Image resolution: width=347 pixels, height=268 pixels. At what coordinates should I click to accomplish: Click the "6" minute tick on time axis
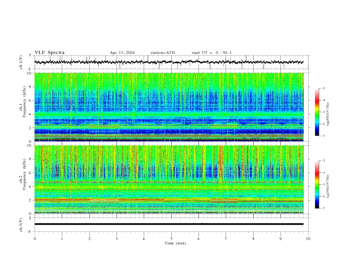click(198, 239)
